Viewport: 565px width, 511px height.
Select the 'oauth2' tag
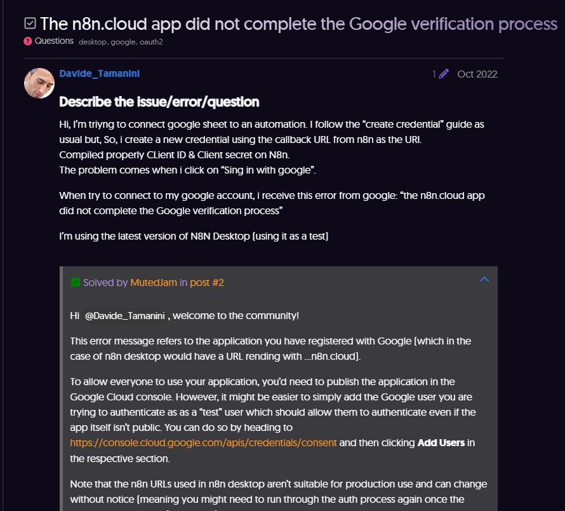click(151, 42)
